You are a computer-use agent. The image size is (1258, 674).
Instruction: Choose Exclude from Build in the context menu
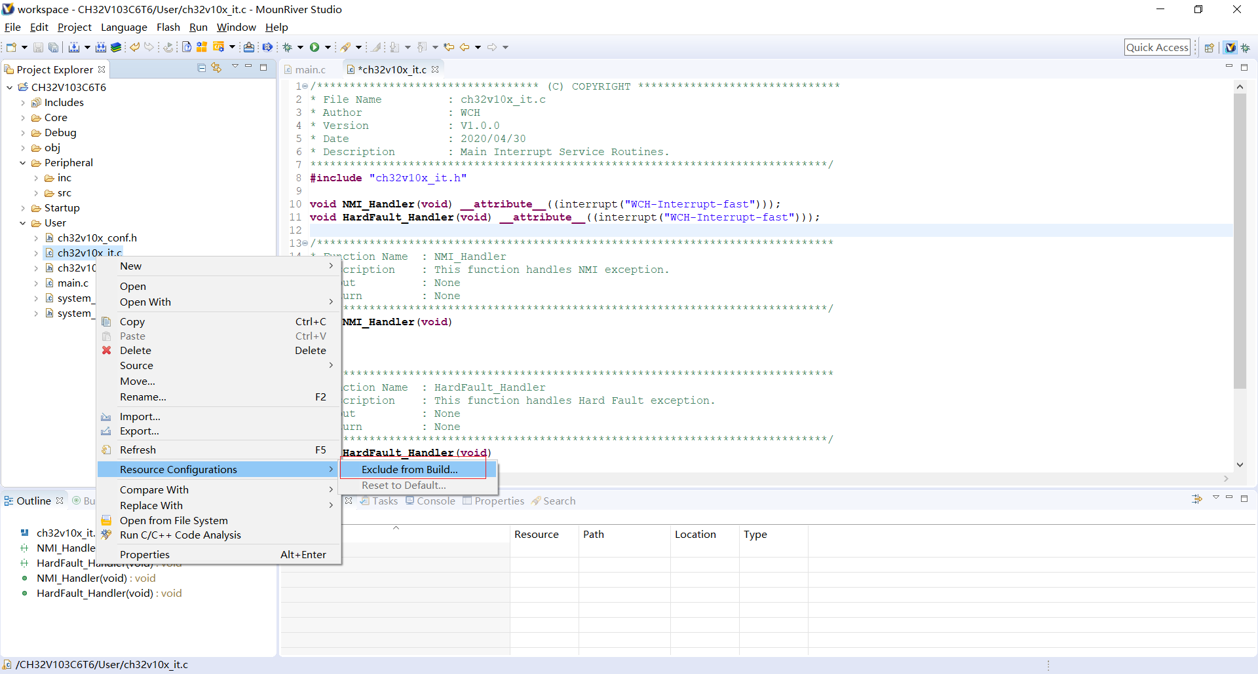coord(409,469)
